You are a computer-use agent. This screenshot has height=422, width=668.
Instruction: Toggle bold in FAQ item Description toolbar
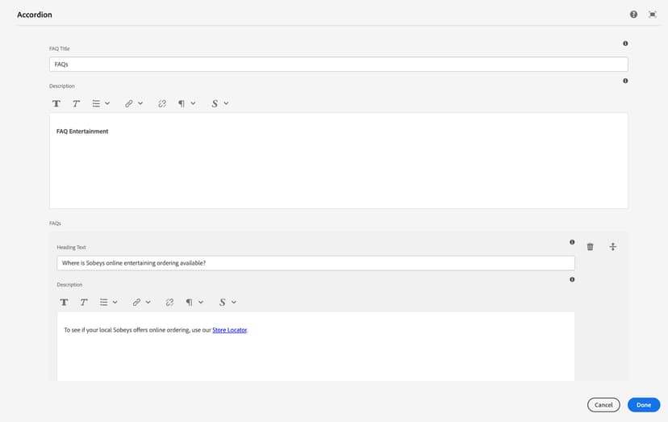[64, 302]
